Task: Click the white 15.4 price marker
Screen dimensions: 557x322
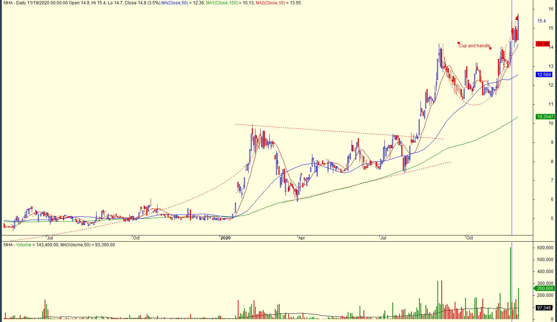Action: (x=541, y=21)
